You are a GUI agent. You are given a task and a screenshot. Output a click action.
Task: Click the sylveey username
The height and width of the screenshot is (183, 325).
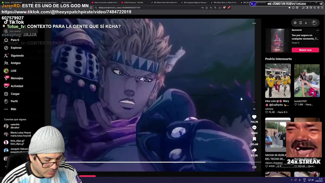(x=269, y=109)
